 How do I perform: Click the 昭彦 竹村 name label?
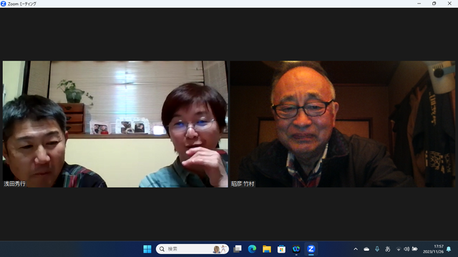click(243, 184)
